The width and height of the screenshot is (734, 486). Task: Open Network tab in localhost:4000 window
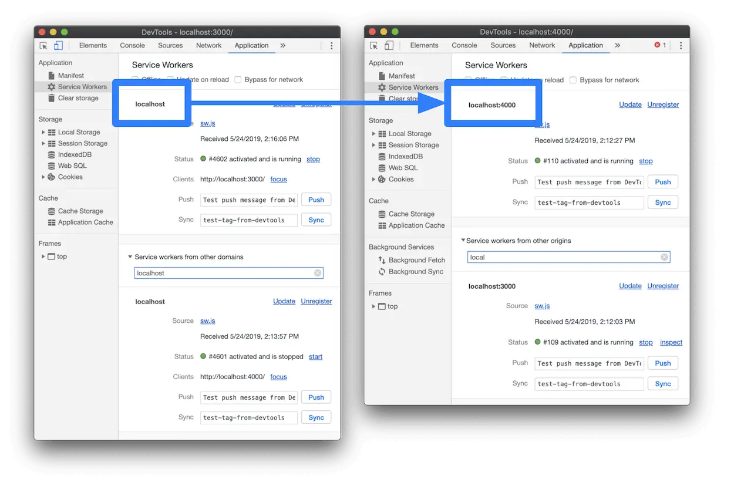point(542,45)
